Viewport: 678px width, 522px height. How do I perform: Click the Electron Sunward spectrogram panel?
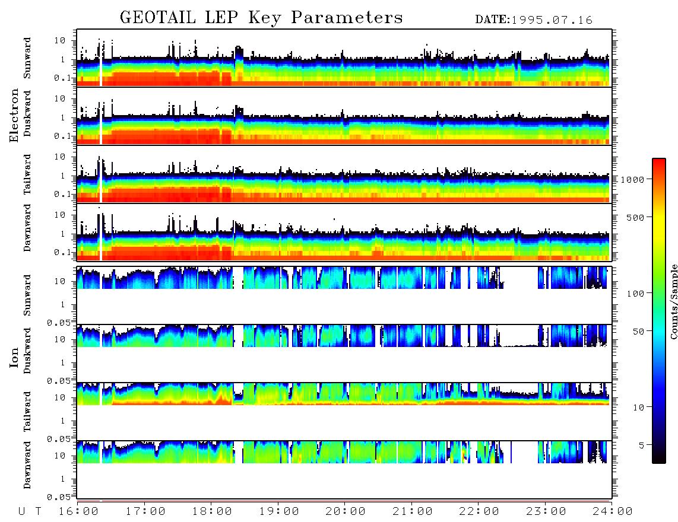[344, 58]
